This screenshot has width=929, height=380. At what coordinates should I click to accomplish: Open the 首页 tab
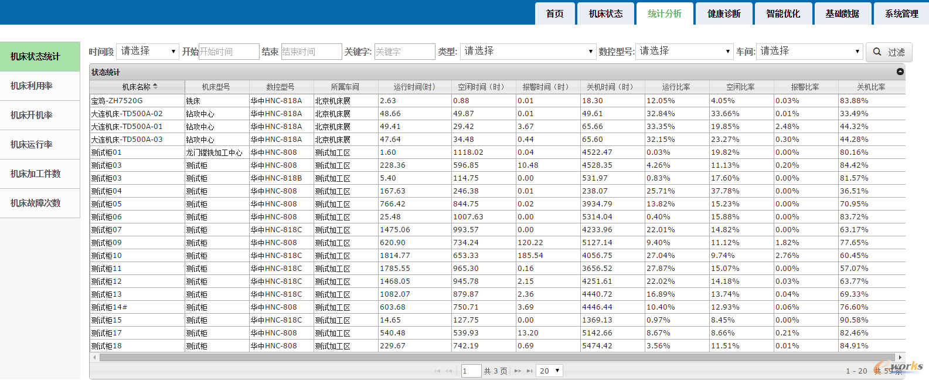(555, 13)
